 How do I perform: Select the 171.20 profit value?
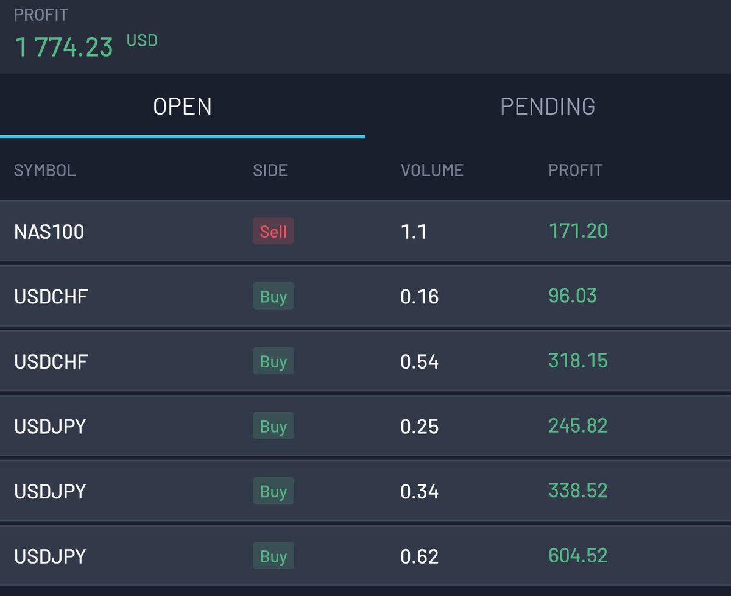578,231
